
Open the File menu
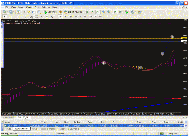[7, 7]
